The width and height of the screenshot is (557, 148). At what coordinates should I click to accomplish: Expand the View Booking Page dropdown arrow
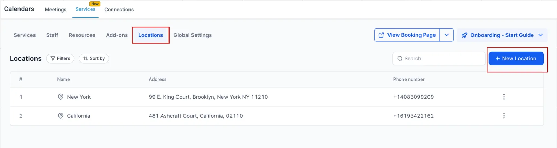pyautogui.click(x=447, y=35)
